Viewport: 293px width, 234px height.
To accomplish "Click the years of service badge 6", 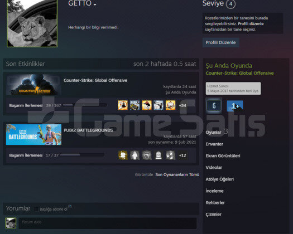I will coord(214,106).
